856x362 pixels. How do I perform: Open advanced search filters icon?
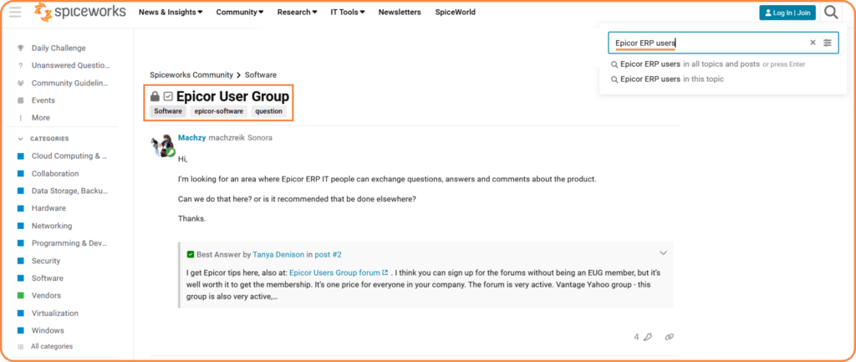pos(828,43)
